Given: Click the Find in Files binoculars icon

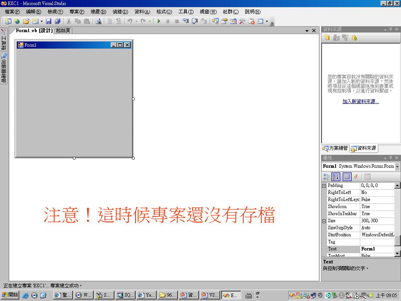Looking at the screenshot, I should click(x=98, y=21).
